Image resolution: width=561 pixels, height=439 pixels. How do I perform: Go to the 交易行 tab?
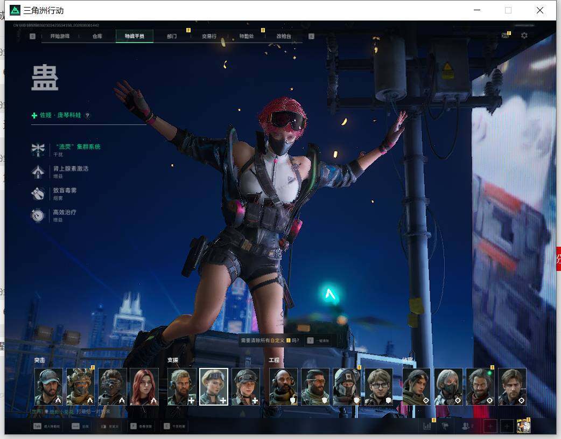(209, 36)
